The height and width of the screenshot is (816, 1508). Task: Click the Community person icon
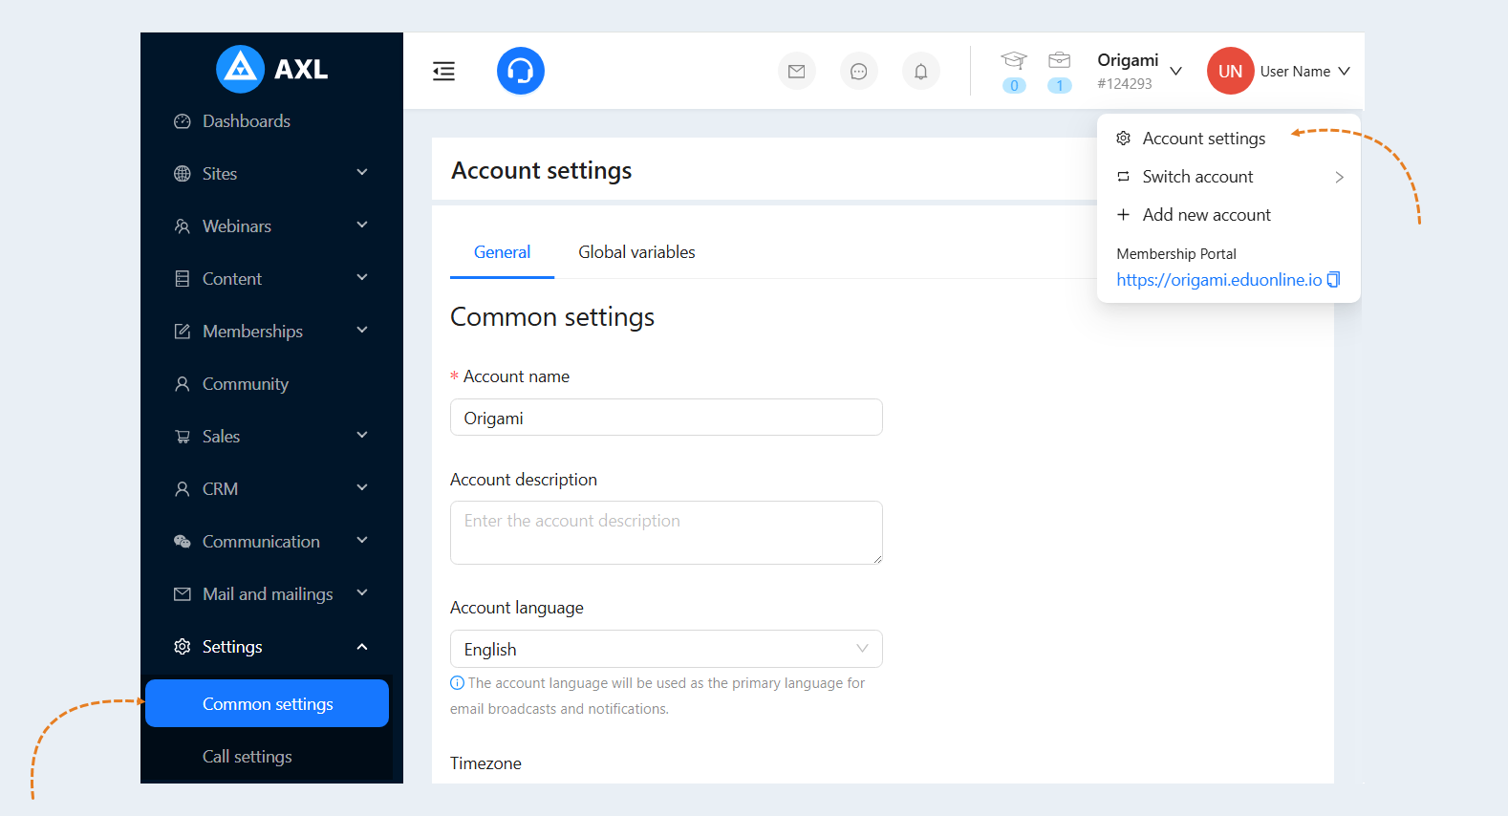pos(183,384)
